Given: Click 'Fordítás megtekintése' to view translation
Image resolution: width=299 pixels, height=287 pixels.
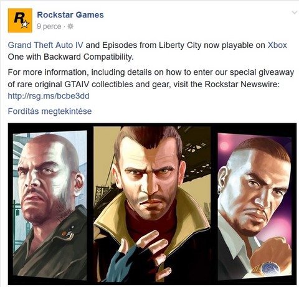Looking at the screenshot, I should click(x=50, y=111).
